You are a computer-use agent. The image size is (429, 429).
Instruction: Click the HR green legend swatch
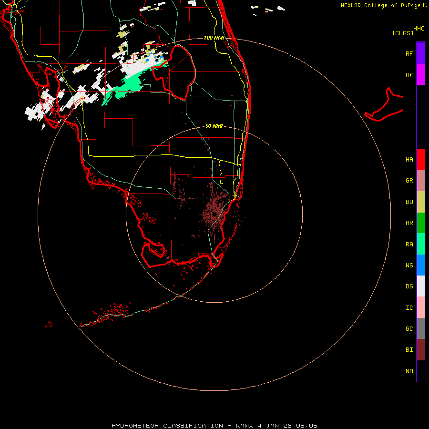pyautogui.click(x=421, y=223)
